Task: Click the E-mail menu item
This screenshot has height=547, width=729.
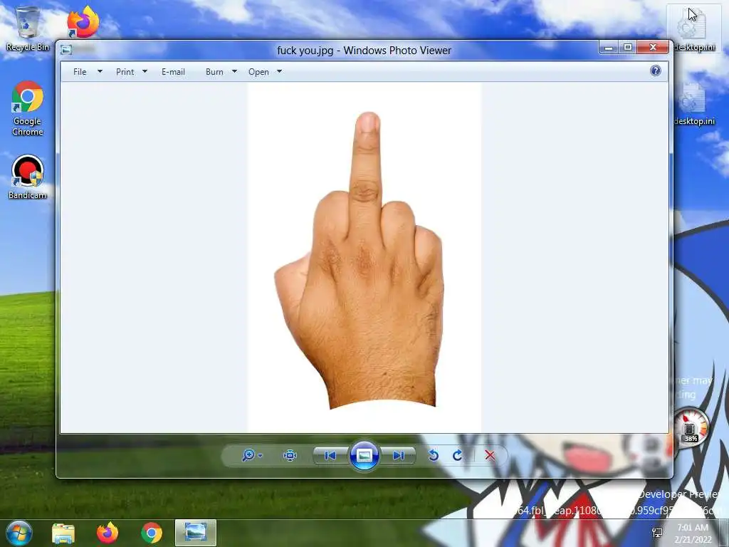Action: 174,72
